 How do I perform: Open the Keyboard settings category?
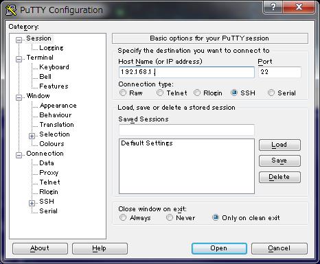(54, 67)
